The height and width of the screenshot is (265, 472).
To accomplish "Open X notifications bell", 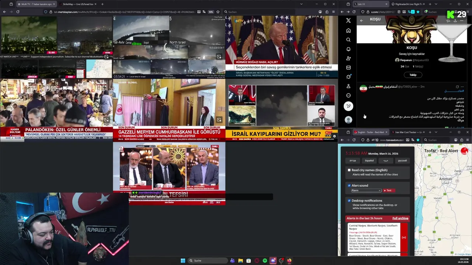I will 348,49.
